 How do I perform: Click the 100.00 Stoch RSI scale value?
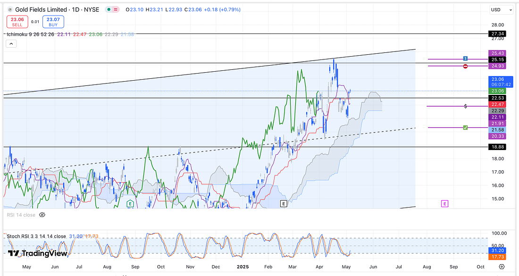[x=499, y=234]
